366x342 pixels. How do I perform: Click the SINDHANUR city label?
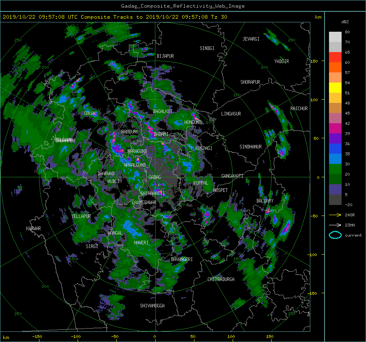[251, 147]
